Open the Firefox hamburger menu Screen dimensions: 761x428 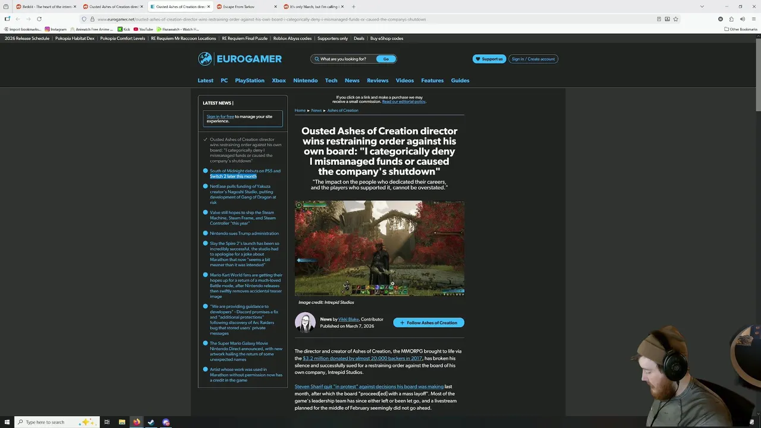pyautogui.click(x=753, y=19)
